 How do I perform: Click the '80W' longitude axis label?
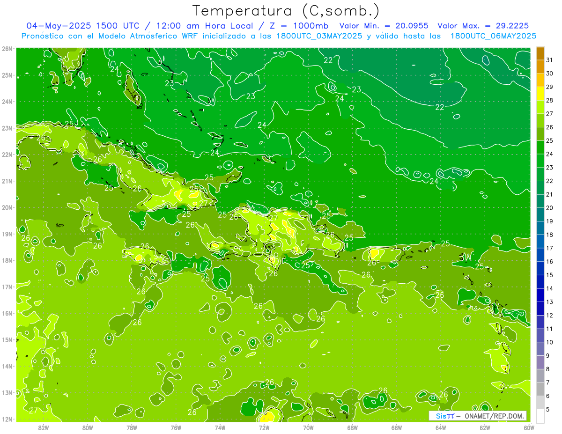click(x=87, y=427)
